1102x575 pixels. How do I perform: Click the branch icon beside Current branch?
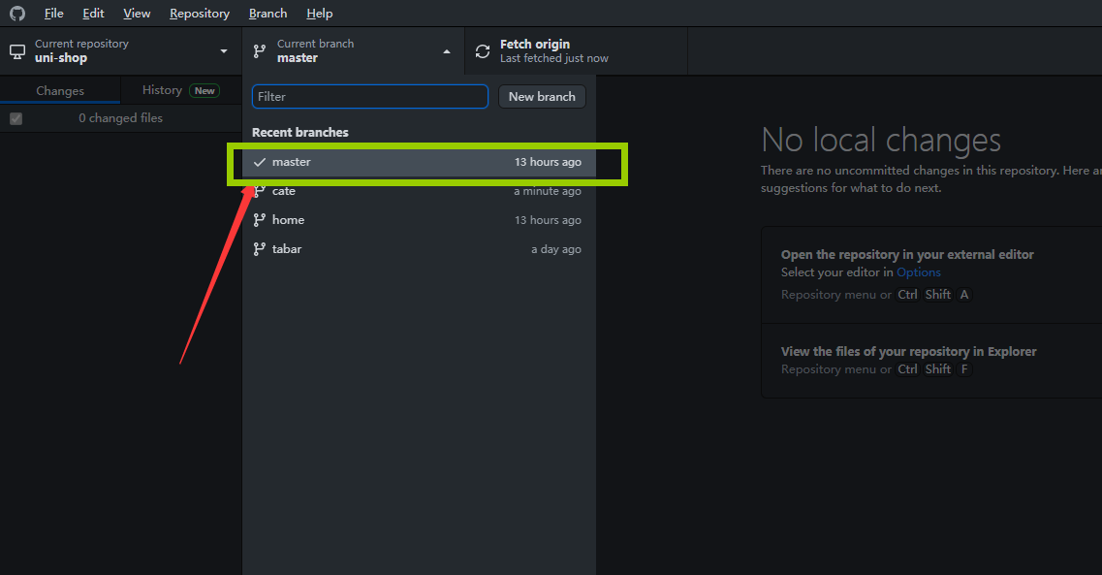260,51
